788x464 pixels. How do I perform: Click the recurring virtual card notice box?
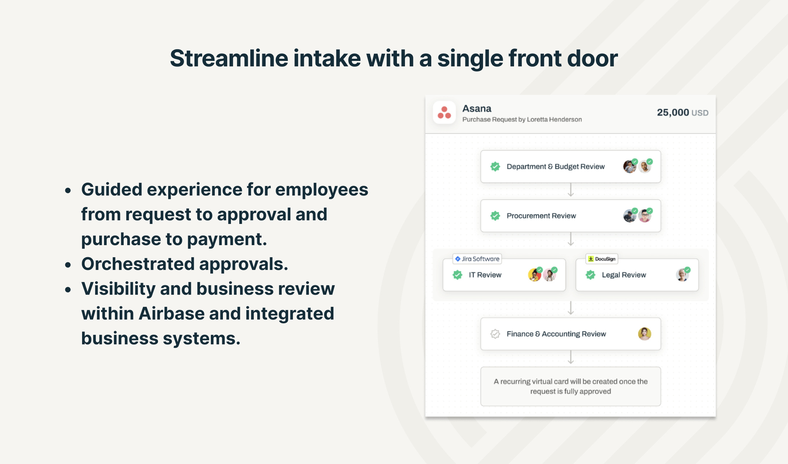[x=571, y=386]
